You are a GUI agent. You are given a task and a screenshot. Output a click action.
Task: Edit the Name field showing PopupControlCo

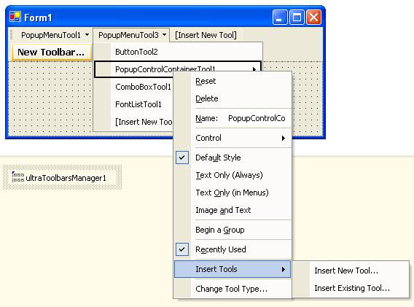click(257, 118)
